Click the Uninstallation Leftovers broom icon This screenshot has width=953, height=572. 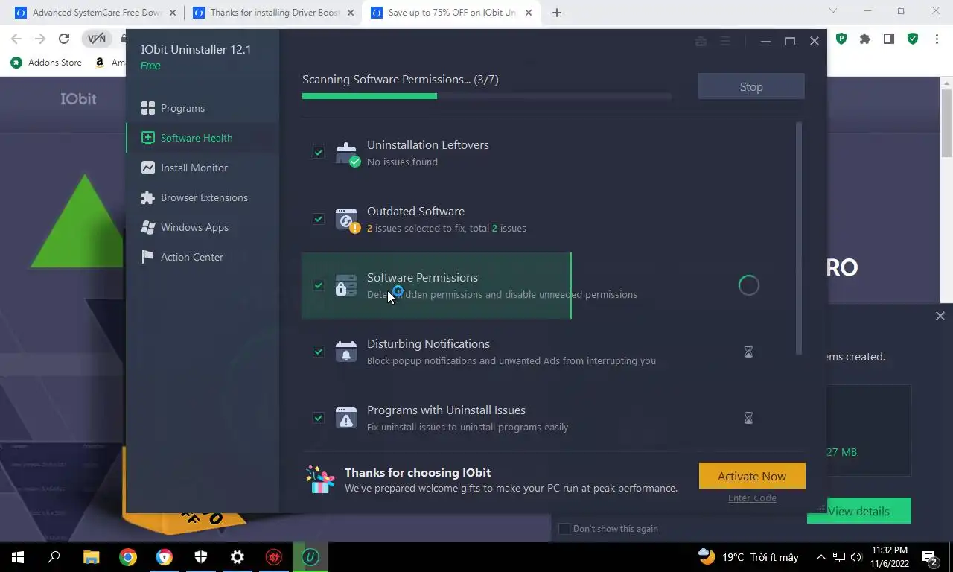tap(347, 153)
